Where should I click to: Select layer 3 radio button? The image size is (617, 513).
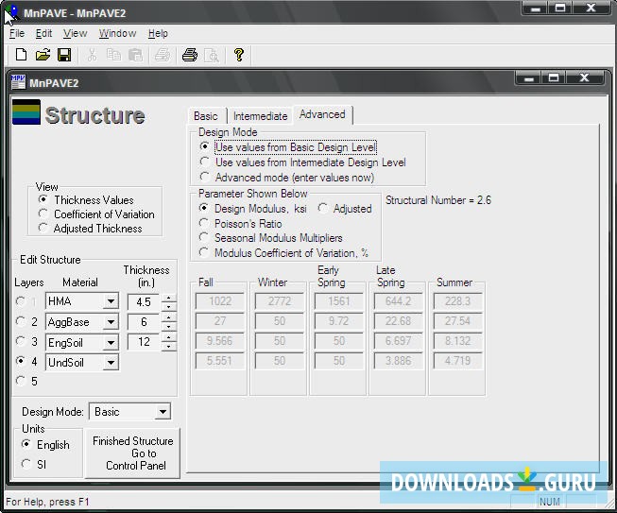click(21, 341)
